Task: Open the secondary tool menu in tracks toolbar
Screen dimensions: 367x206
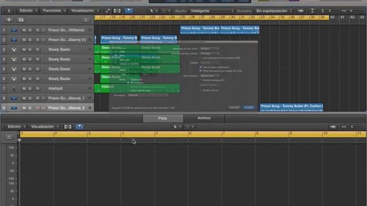Action: click(166, 11)
